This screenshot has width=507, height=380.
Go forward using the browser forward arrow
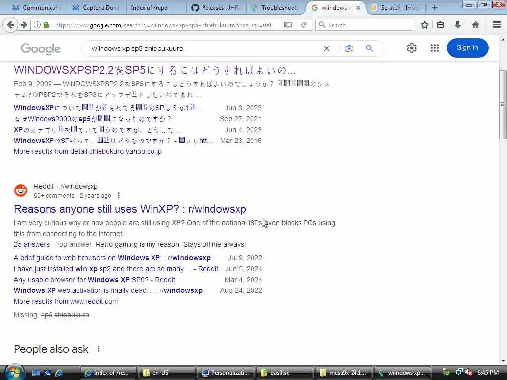click(24, 25)
